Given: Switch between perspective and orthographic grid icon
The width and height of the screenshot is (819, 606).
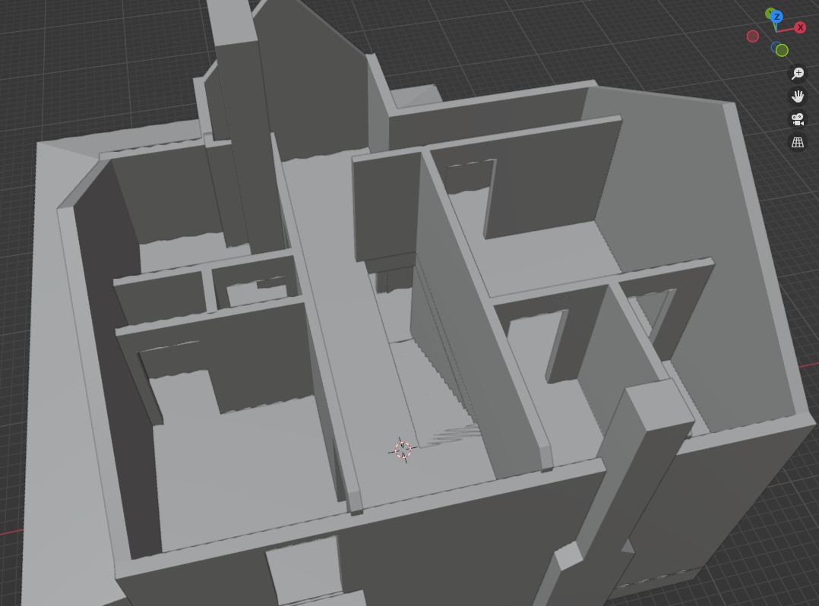Looking at the screenshot, I should (798, 142).
